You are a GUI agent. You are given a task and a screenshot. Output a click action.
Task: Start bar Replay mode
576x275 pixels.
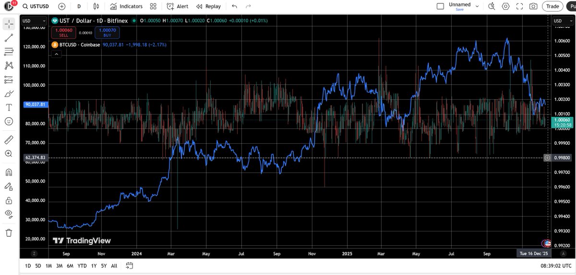click(x=209, y=6)
